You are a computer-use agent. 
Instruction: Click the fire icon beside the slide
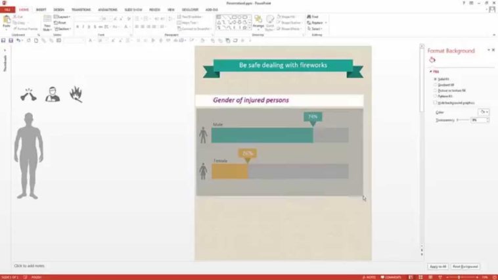tap(76, 95)
